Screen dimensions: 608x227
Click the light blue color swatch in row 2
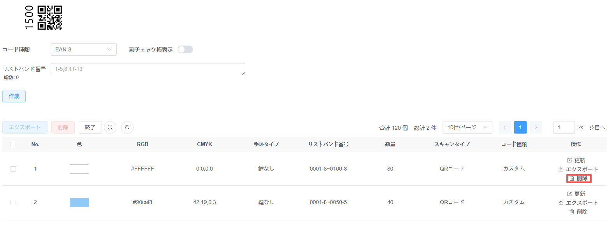pyautogui.click(x=79, y=202)
